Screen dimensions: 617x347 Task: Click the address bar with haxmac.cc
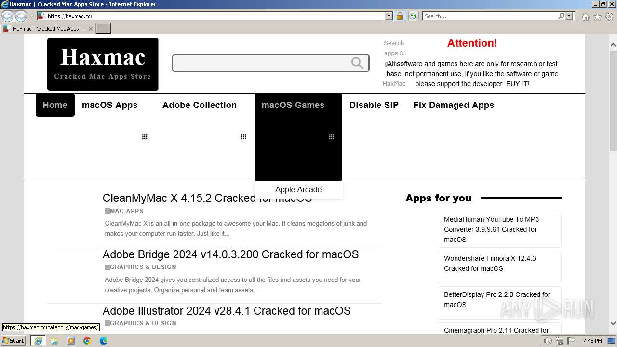(x=215, y=16)
